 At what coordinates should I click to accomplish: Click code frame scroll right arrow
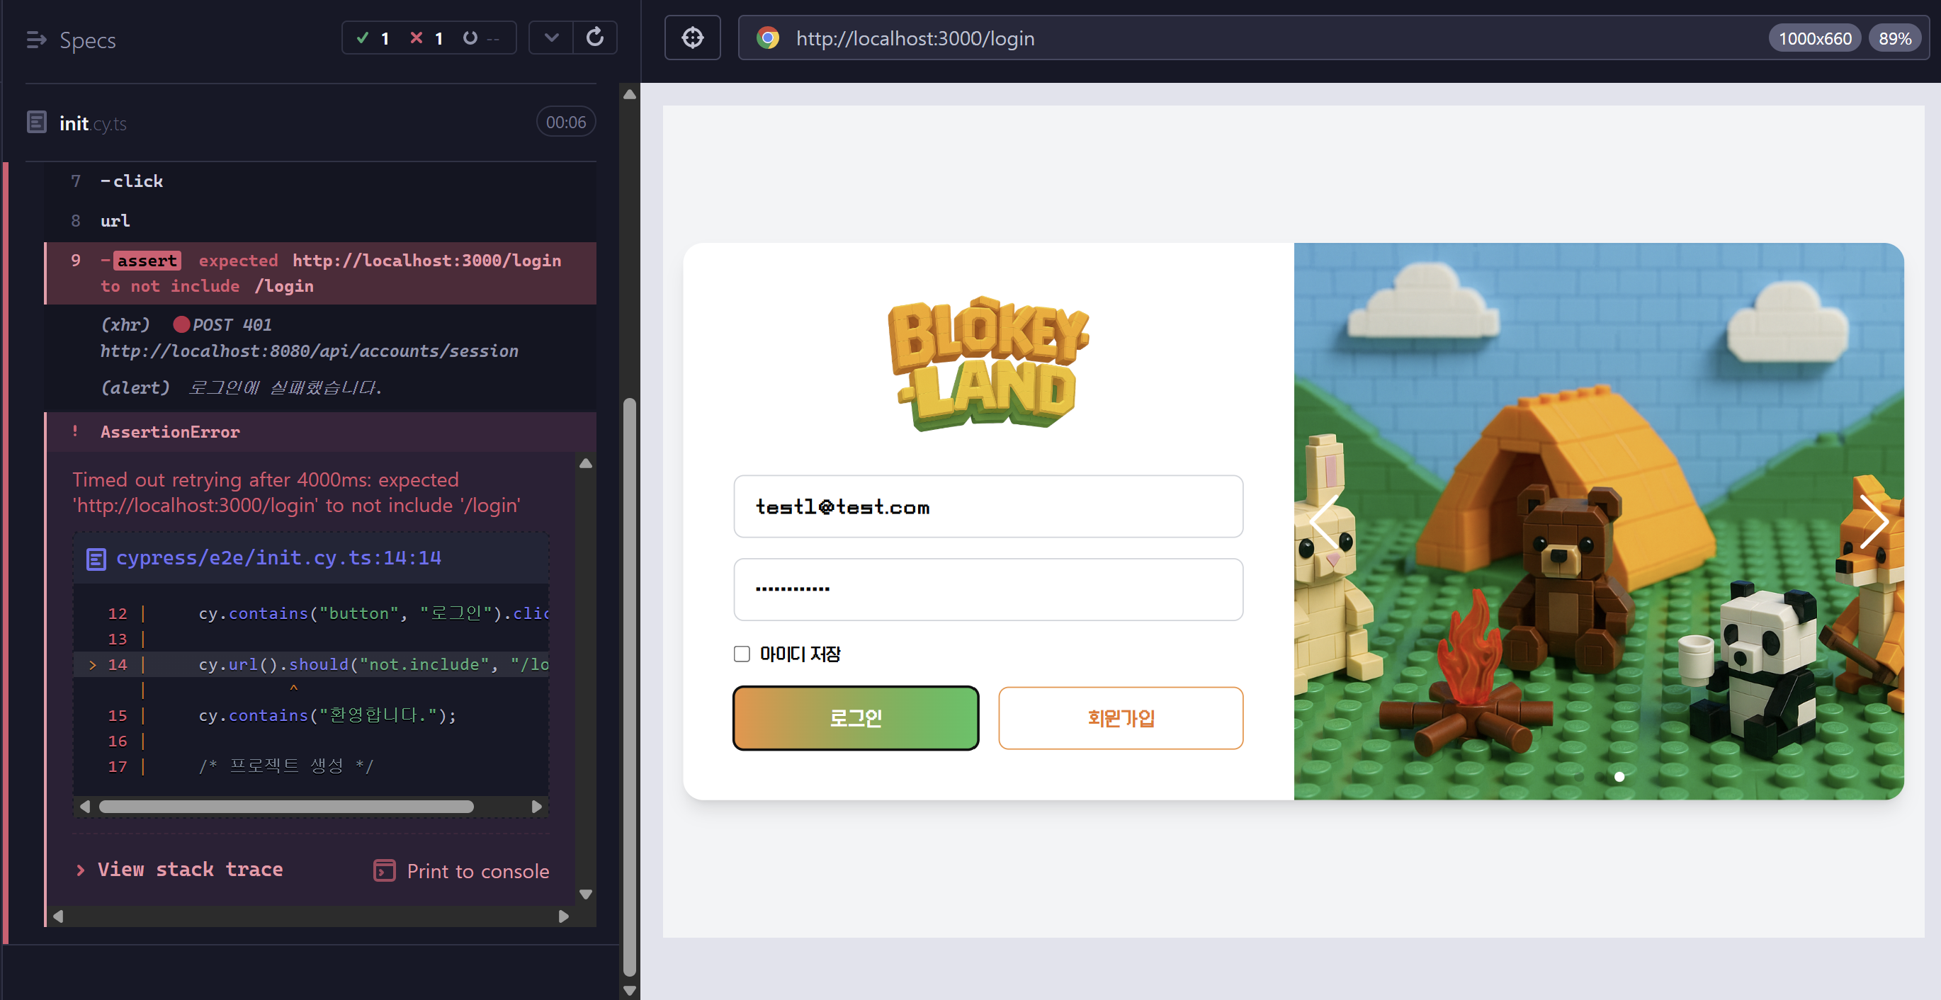536,807
